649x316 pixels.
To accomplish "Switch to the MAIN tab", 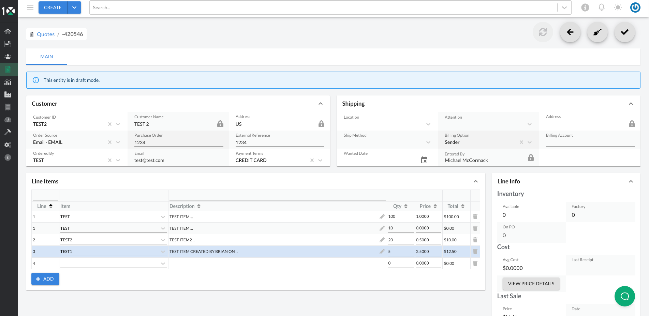I will (x=46, y=56).
